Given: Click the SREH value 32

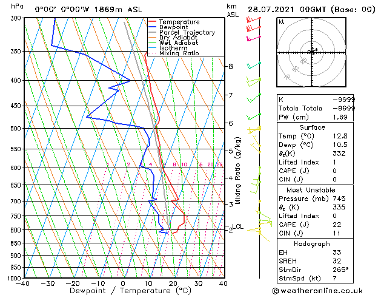Looking at the screenshot, I should pos(337,261).
